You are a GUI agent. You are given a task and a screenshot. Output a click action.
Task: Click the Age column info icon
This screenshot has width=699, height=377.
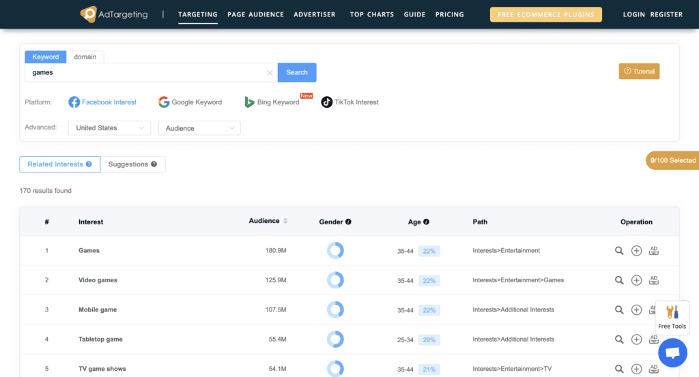[426, 222]
